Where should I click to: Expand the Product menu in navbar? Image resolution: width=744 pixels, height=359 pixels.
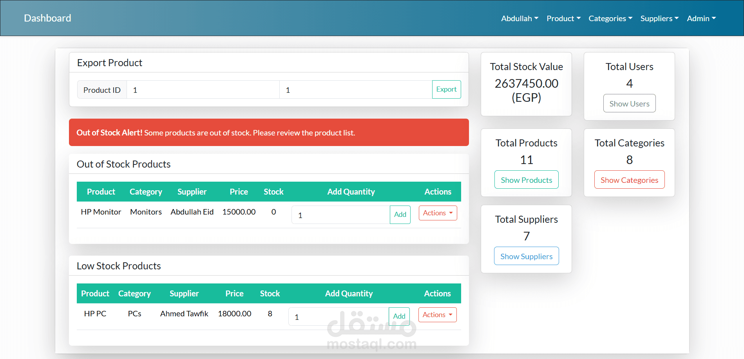(x=563, y=18)
